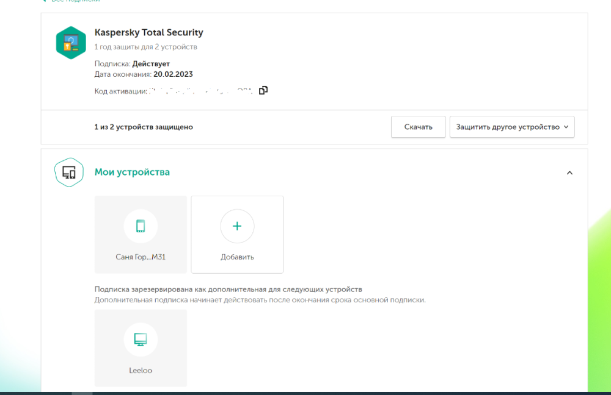Click the plus icon to add a device
This screenshot has width=611, height=395.
point(237,226)
